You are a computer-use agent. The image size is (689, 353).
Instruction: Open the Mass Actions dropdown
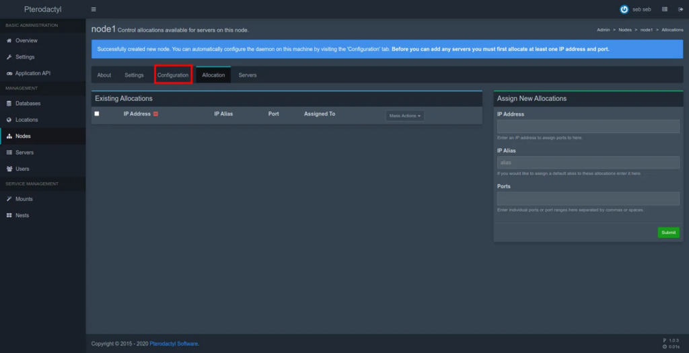coord(405,116)
